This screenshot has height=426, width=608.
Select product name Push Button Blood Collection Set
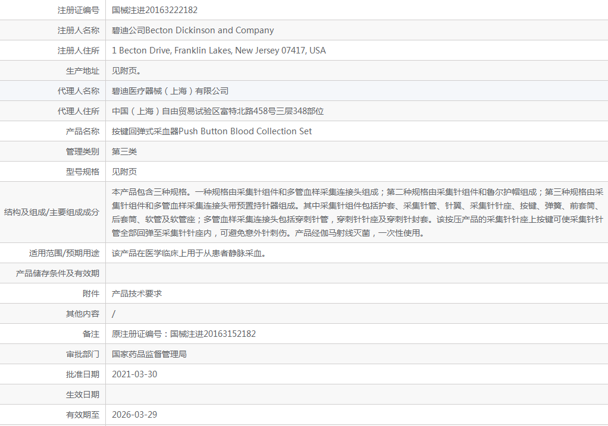tap(245, 131)
